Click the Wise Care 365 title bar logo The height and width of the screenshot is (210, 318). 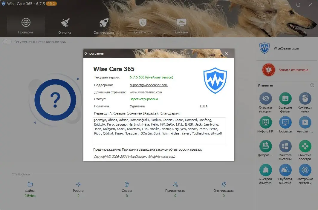(4, 4)
